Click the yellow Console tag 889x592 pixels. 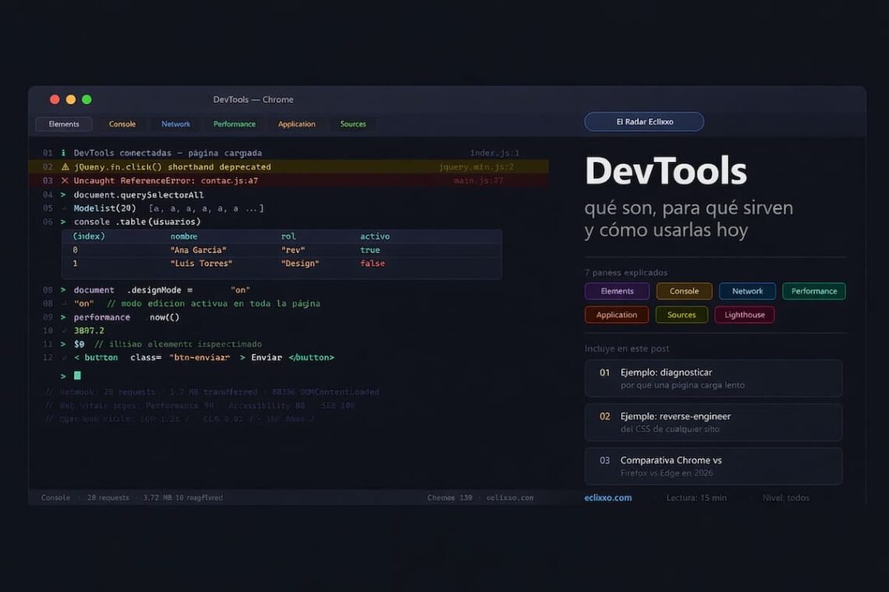pos(684,291)
